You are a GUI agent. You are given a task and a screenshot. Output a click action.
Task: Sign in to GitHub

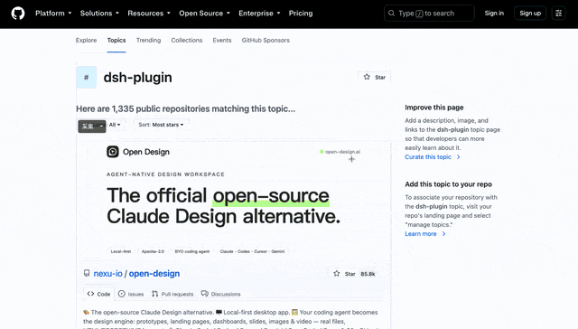pyautogui.click(x=494, y=14)
